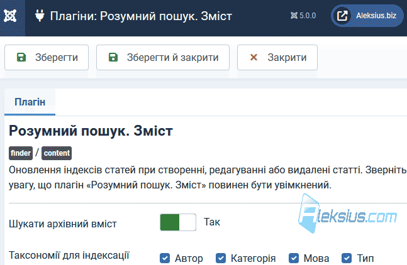Click the finder badge

click(21, 153)
